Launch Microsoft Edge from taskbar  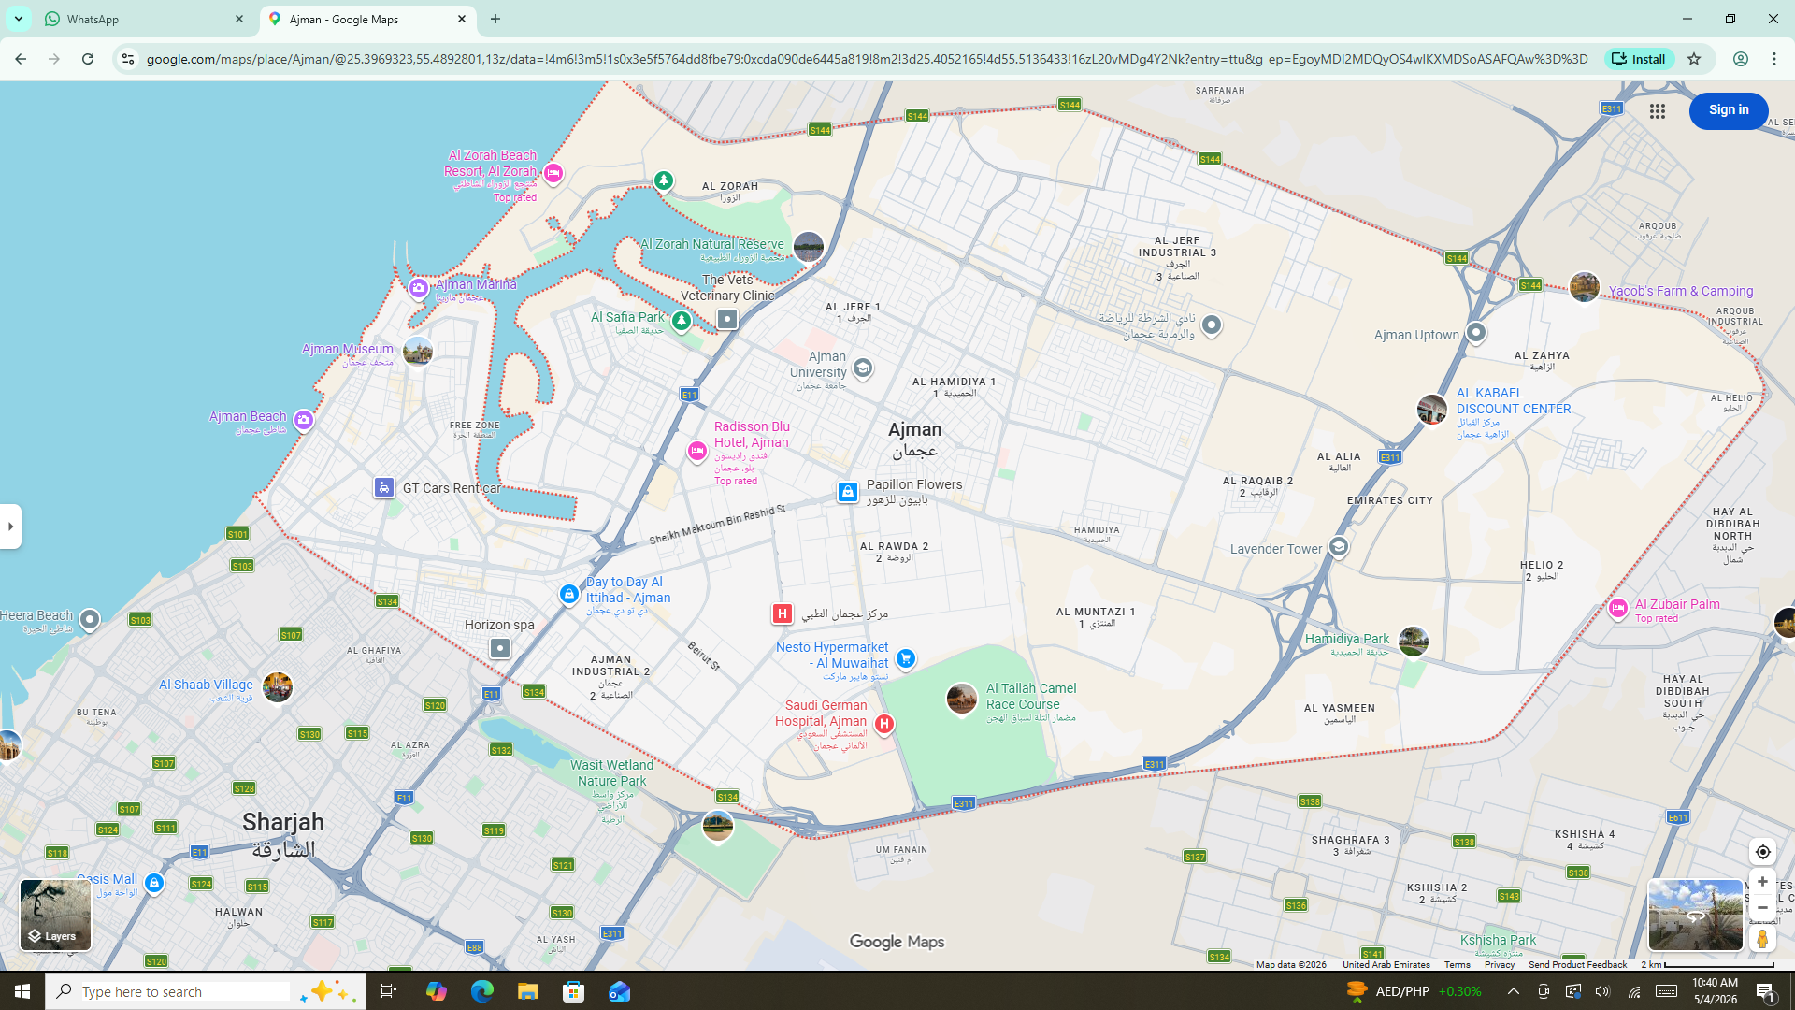[x=481, y=991]
